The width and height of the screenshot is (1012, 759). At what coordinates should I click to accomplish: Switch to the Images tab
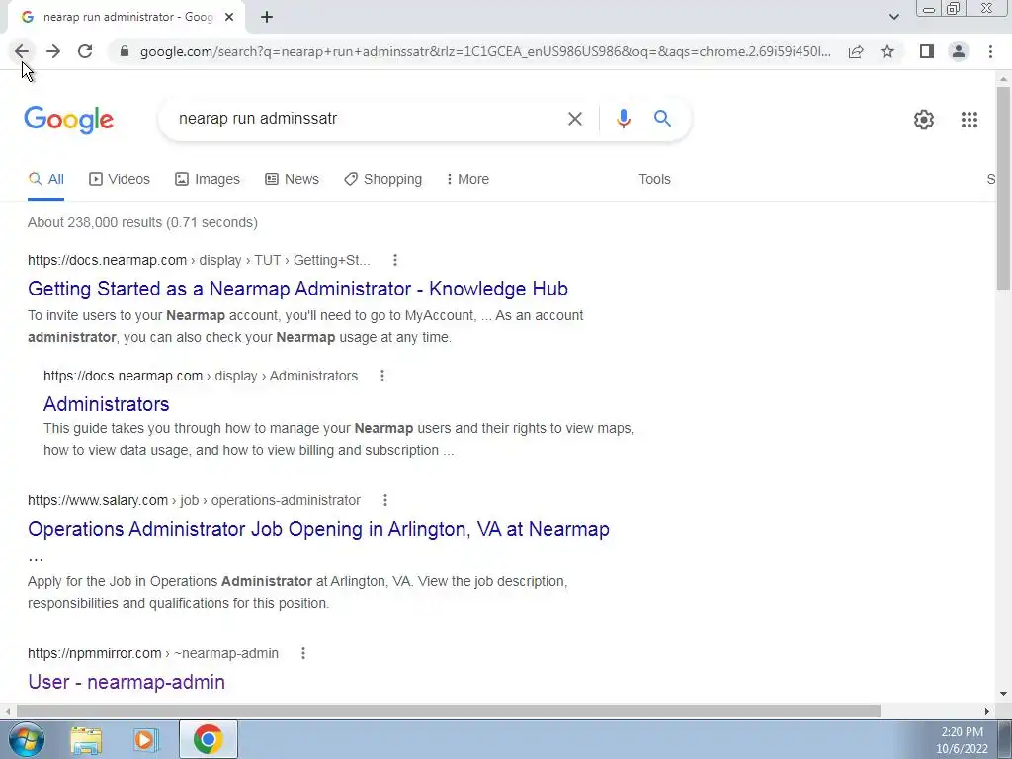pyautogui.click(x=208, y=180)
